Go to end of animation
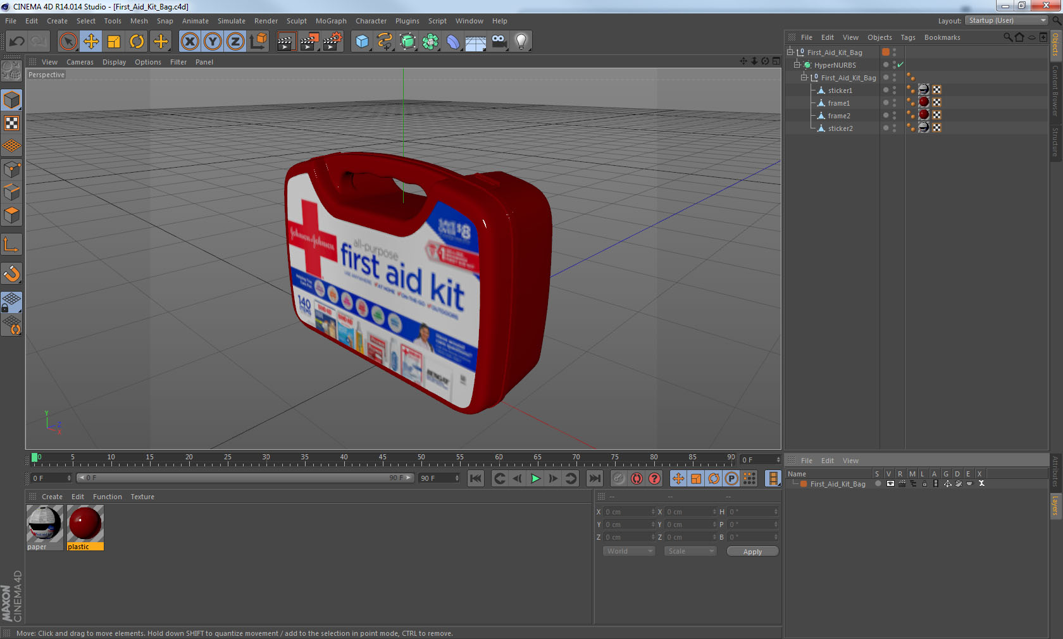Image resolution: width=1063 pixels, height=639 pixels. click(594, 478)
